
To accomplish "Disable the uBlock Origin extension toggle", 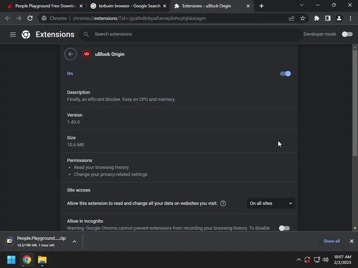I will (x=285, y=74).
